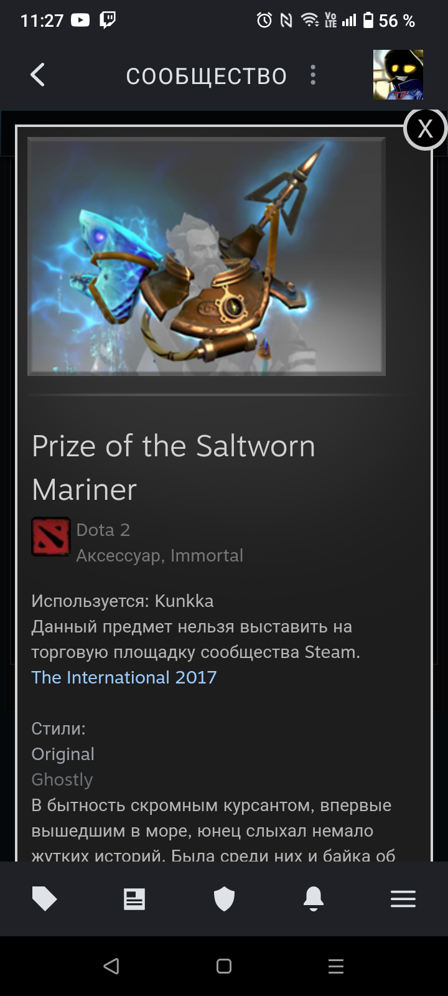Tap the Android home navigation button
The image size is (448, 996).
click(224, 966)
